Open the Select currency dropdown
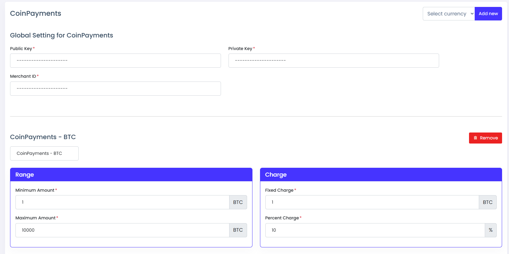This screenshot has height=254, width=509. click(x=449, y=14)
